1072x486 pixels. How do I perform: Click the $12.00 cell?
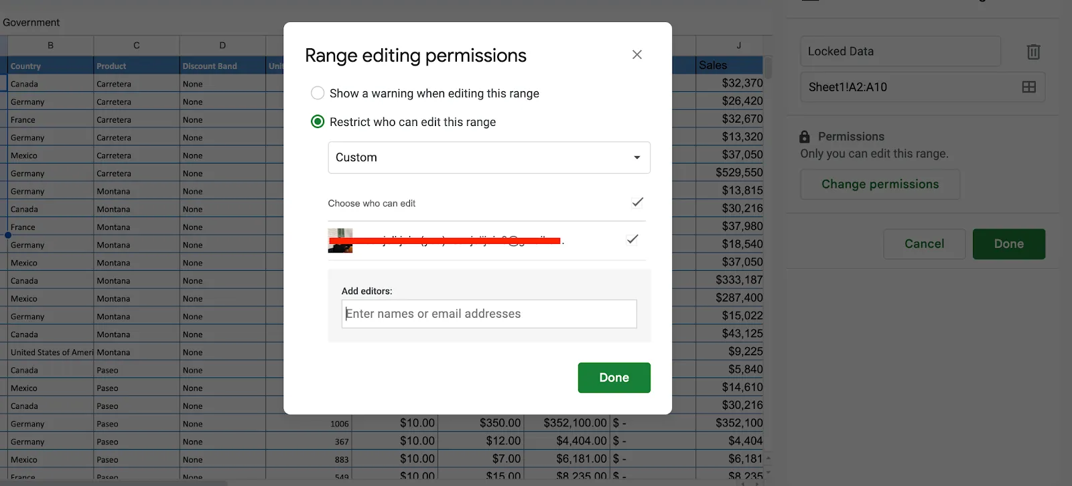pyautogui.click(x=480, y=440)
